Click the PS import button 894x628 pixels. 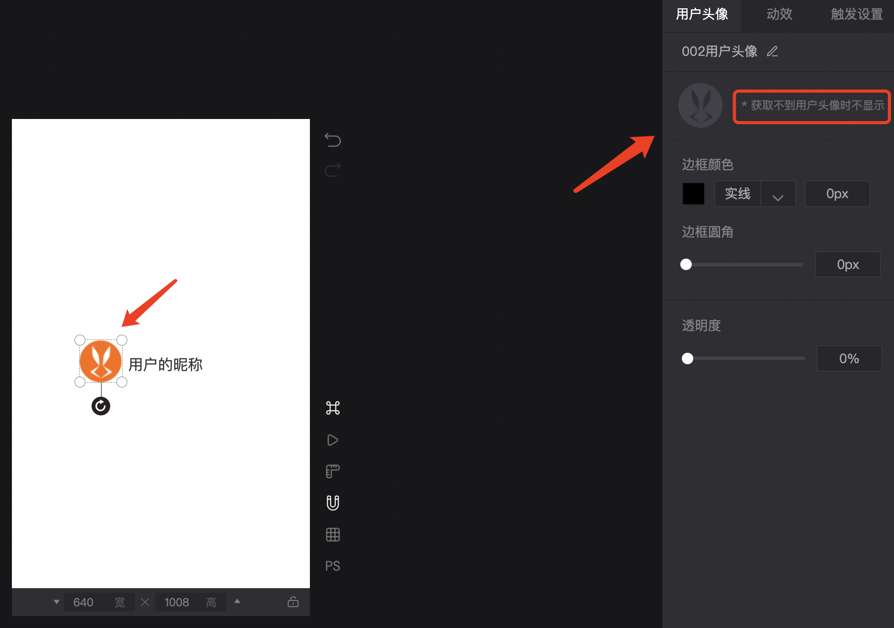(x=333, y=566)
